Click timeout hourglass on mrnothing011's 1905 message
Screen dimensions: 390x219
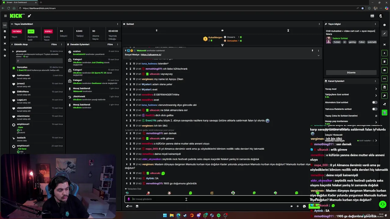click(130, 183)
